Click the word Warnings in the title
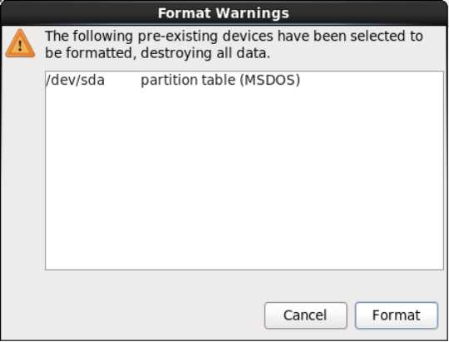449x342 pixels. click(x=252, y=13)
